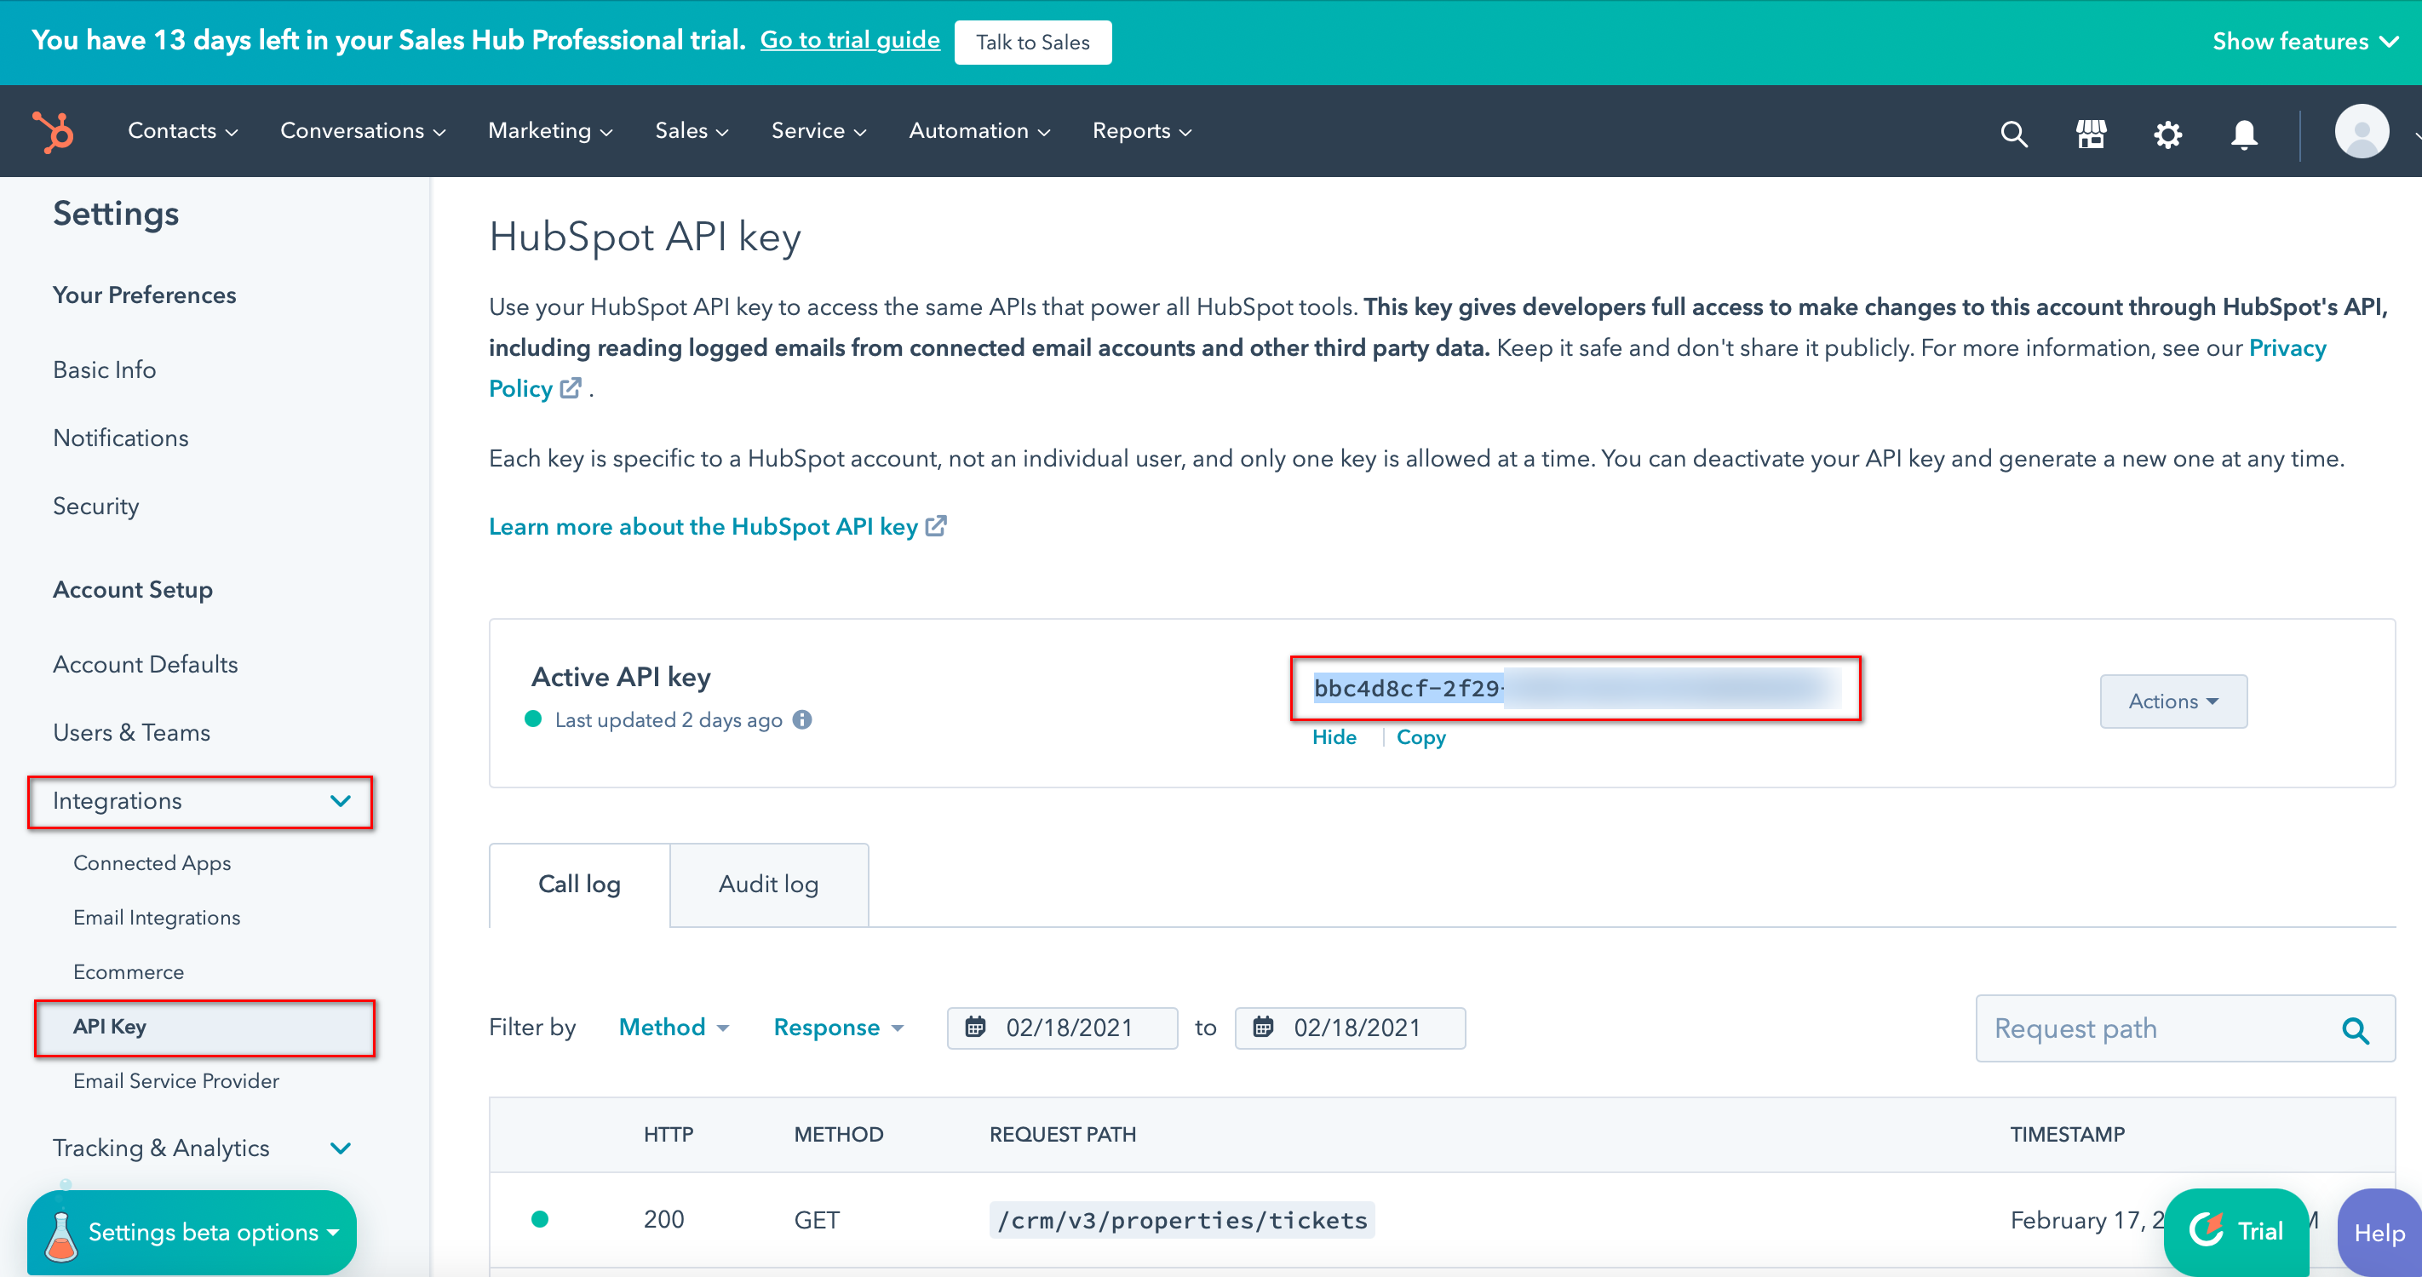Viewport: 2422px width, 1277px height.
Task: Follow the Go to trial guide link
Action: click(x=849, y=40)
